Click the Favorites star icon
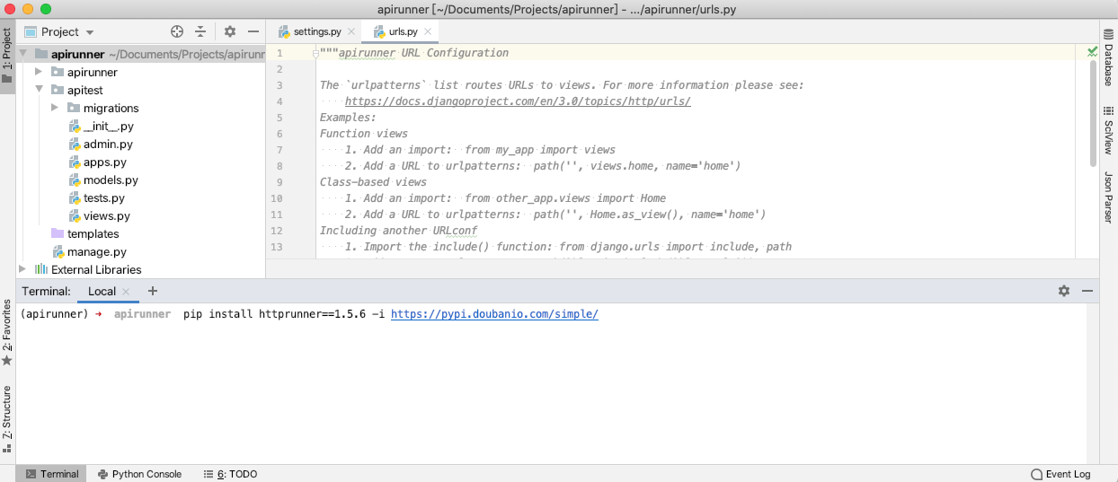 (x=7, y=360)
